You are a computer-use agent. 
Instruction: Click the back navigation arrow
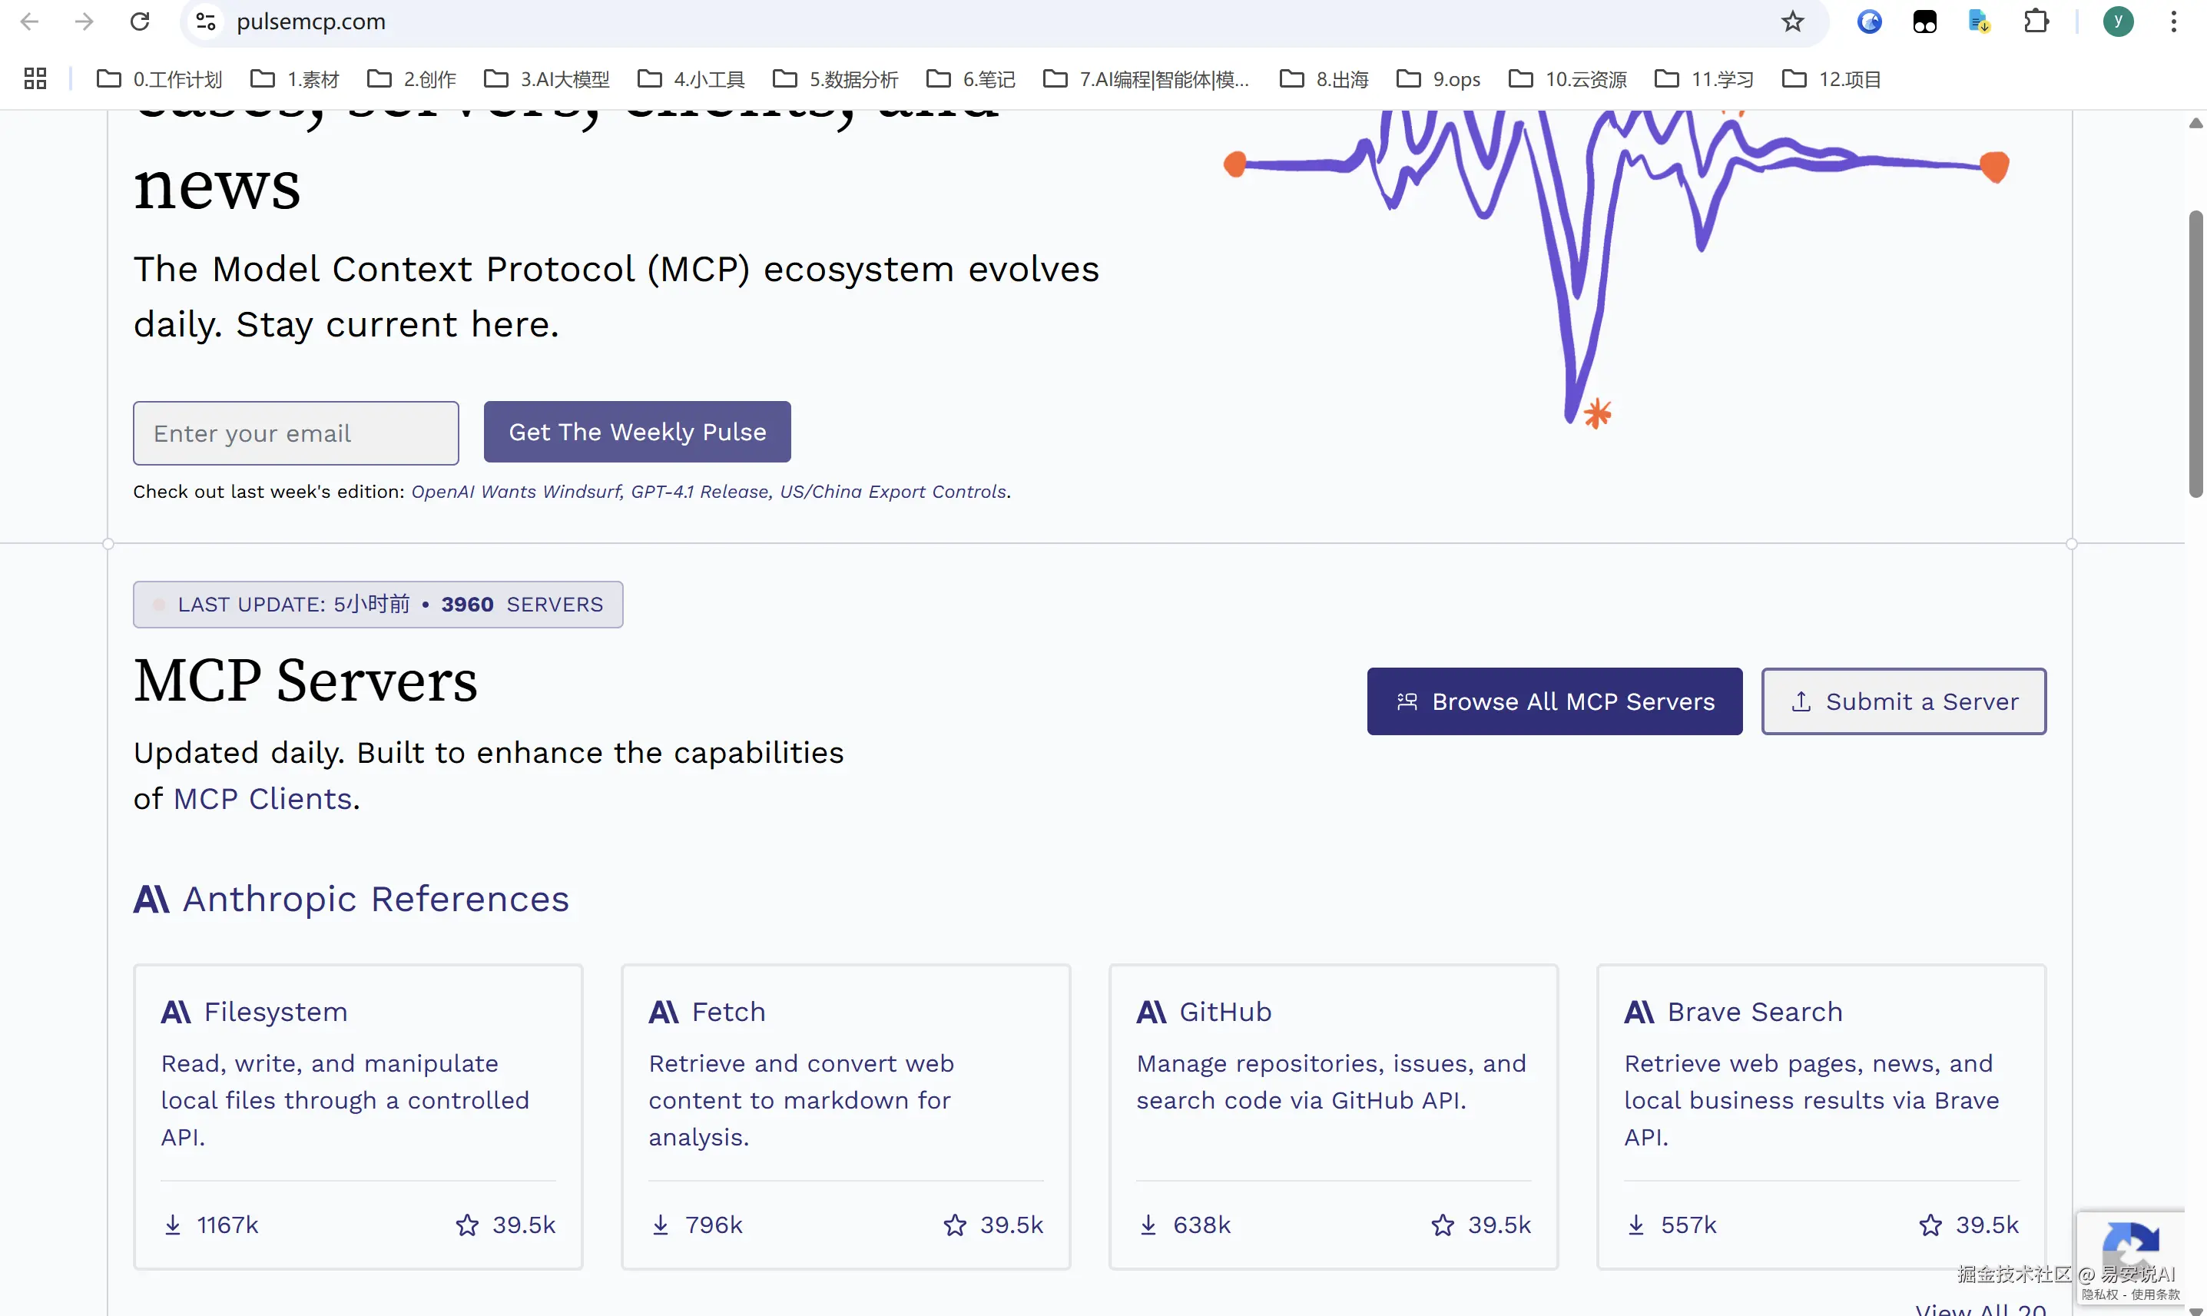point(29,22)
